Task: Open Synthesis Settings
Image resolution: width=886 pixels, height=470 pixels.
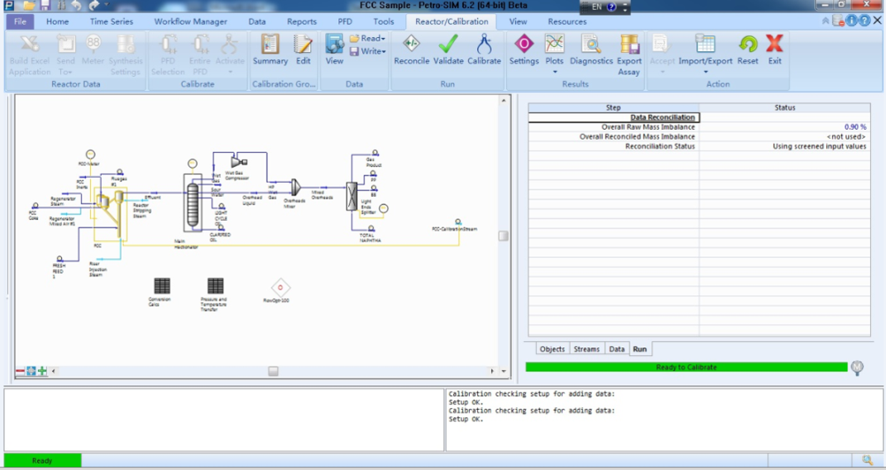Action: click(x=125, y=55)
